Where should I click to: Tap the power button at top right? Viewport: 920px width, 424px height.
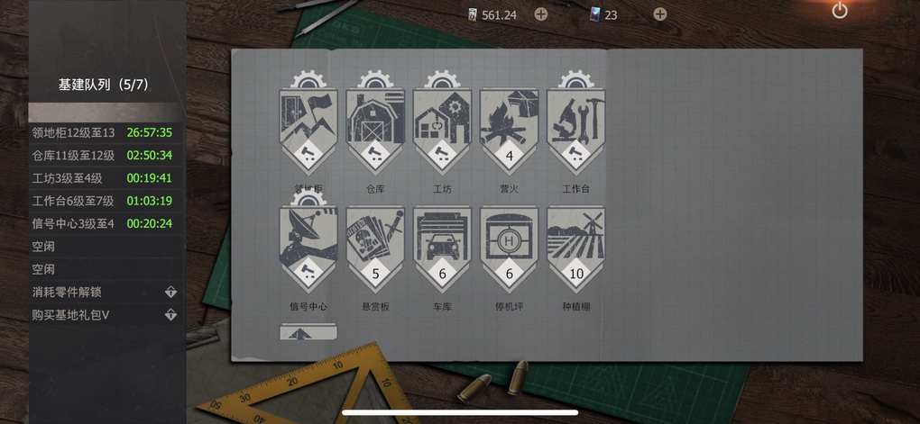(x=840, y=10)
